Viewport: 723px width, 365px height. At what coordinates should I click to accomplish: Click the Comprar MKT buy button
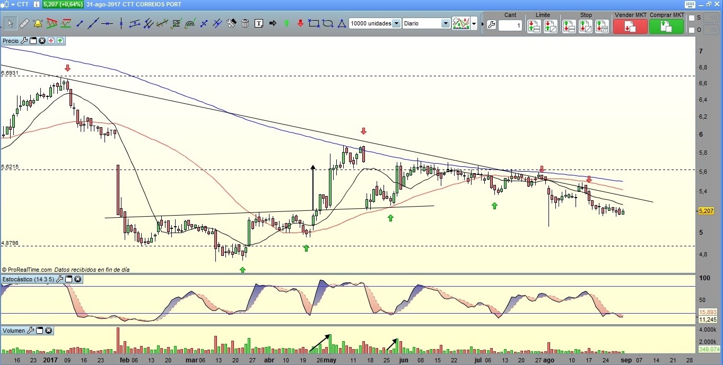tap(667, 26)
